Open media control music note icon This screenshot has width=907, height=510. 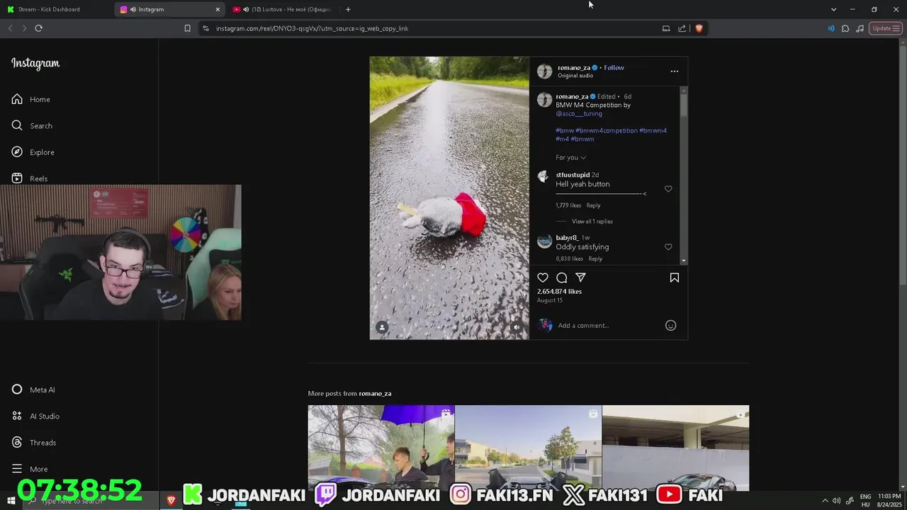click(x=860, y=28)
